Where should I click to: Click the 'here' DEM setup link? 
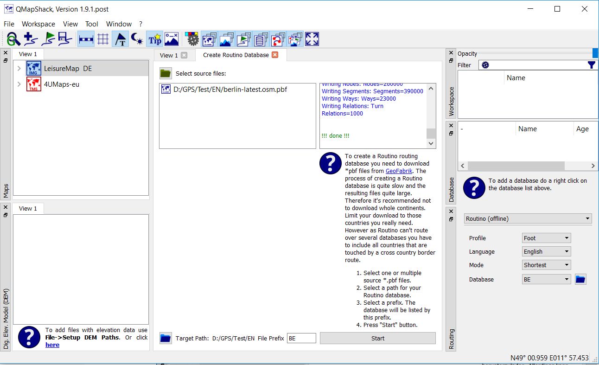[52, 345]
